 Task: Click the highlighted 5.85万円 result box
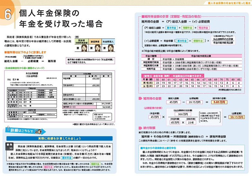pyautogui.click(x=219, y=102)
